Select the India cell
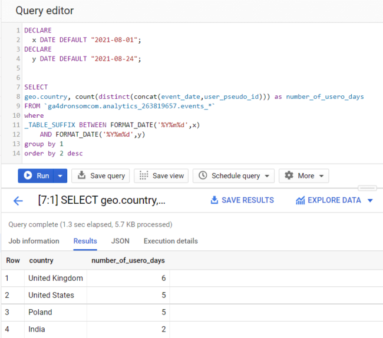The height and width of the screenshot is (338, 383). click(56, 329)
